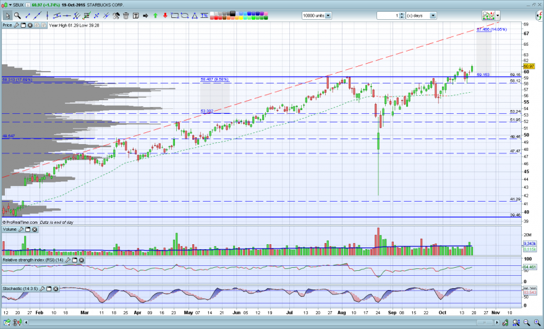Select the green up arrow drawing tool
Screen dimensions: 544x329
[155, 15]
